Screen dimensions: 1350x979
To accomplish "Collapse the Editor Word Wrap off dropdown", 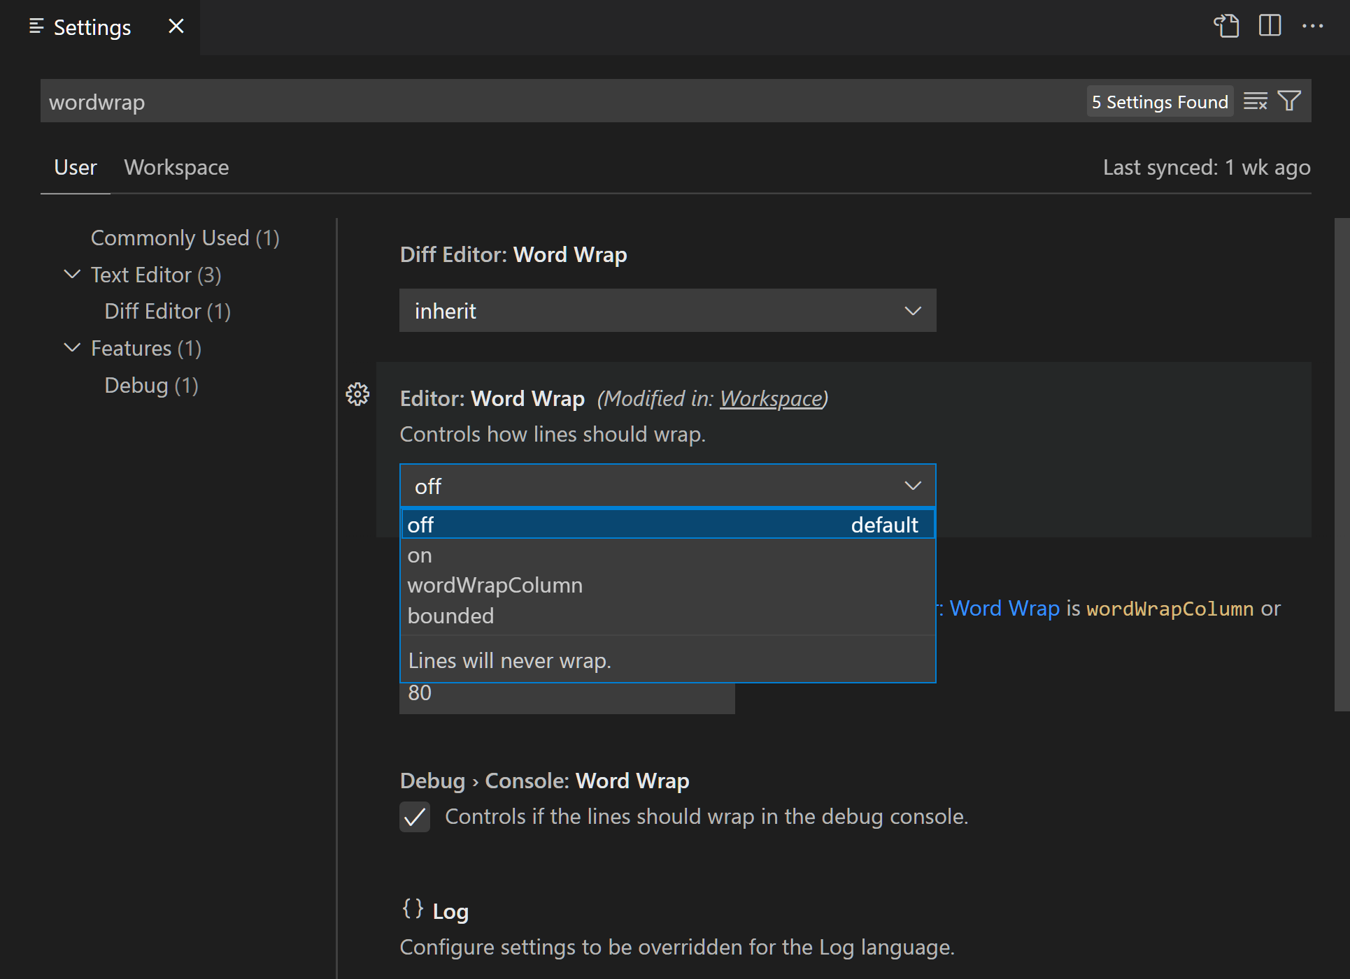I will (x=668, y=486).
